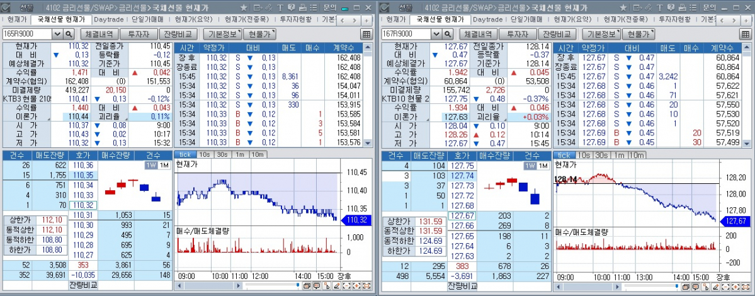Click 체결내역 button in right window
The height and width of the screenshot is (296, 755).
[x=478, y=34]
